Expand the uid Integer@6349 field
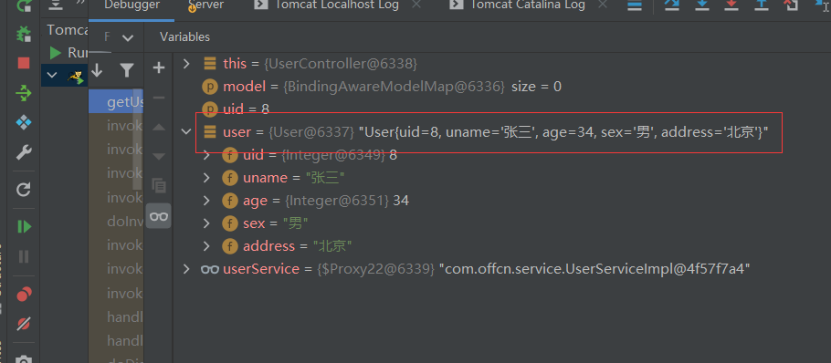The width and height of the screenshot is (831, 363). (206, 155)
